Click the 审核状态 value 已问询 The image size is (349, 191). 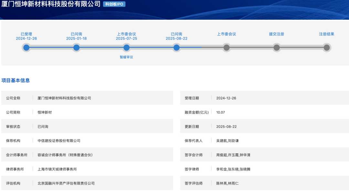coord(43,127)
